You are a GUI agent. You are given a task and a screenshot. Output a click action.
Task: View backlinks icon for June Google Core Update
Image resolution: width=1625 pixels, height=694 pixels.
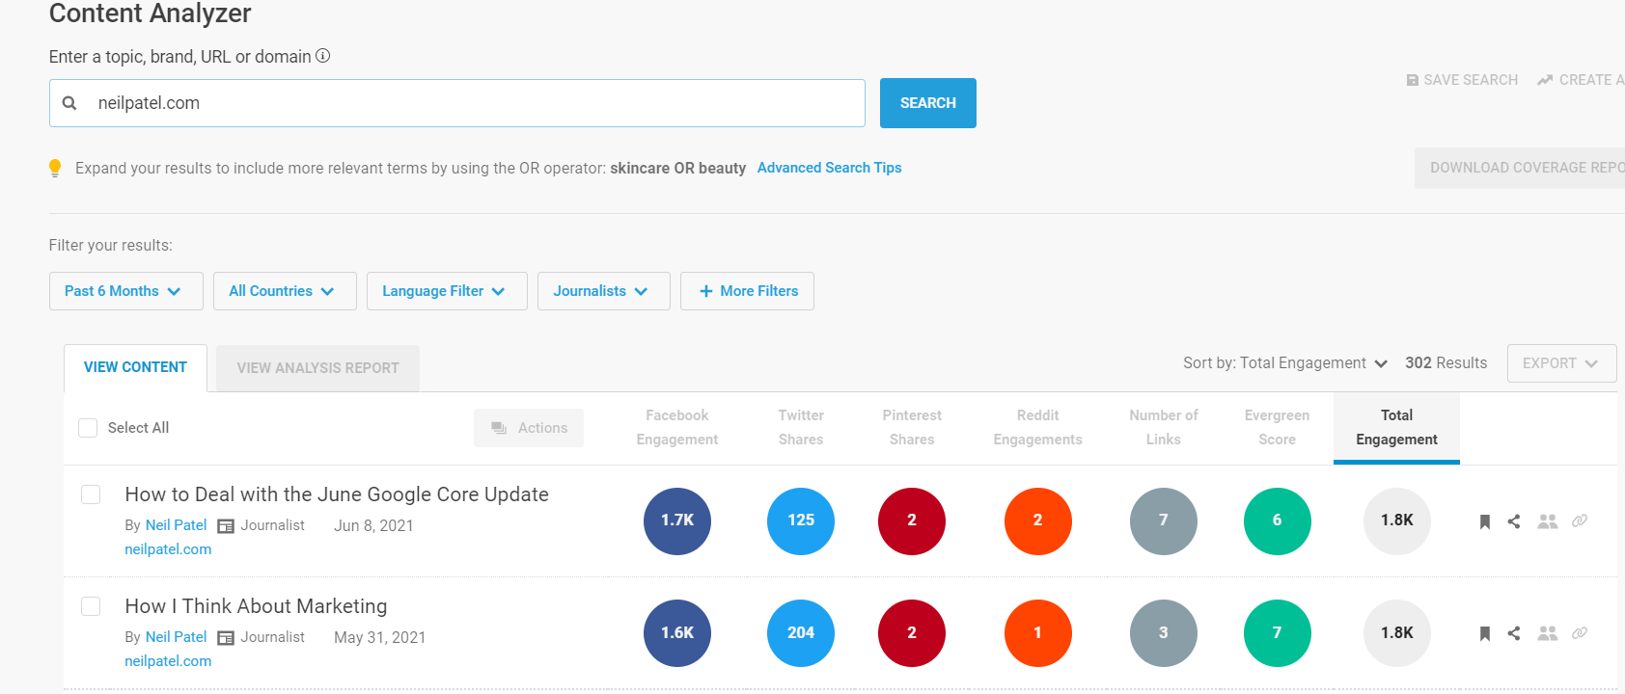tap(1580, 521)
